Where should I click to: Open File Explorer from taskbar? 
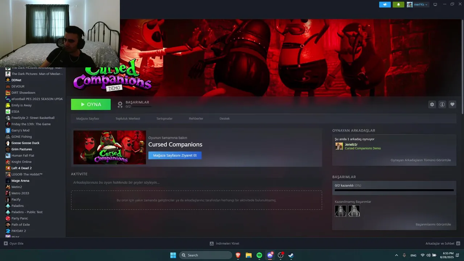pos(249,255)
